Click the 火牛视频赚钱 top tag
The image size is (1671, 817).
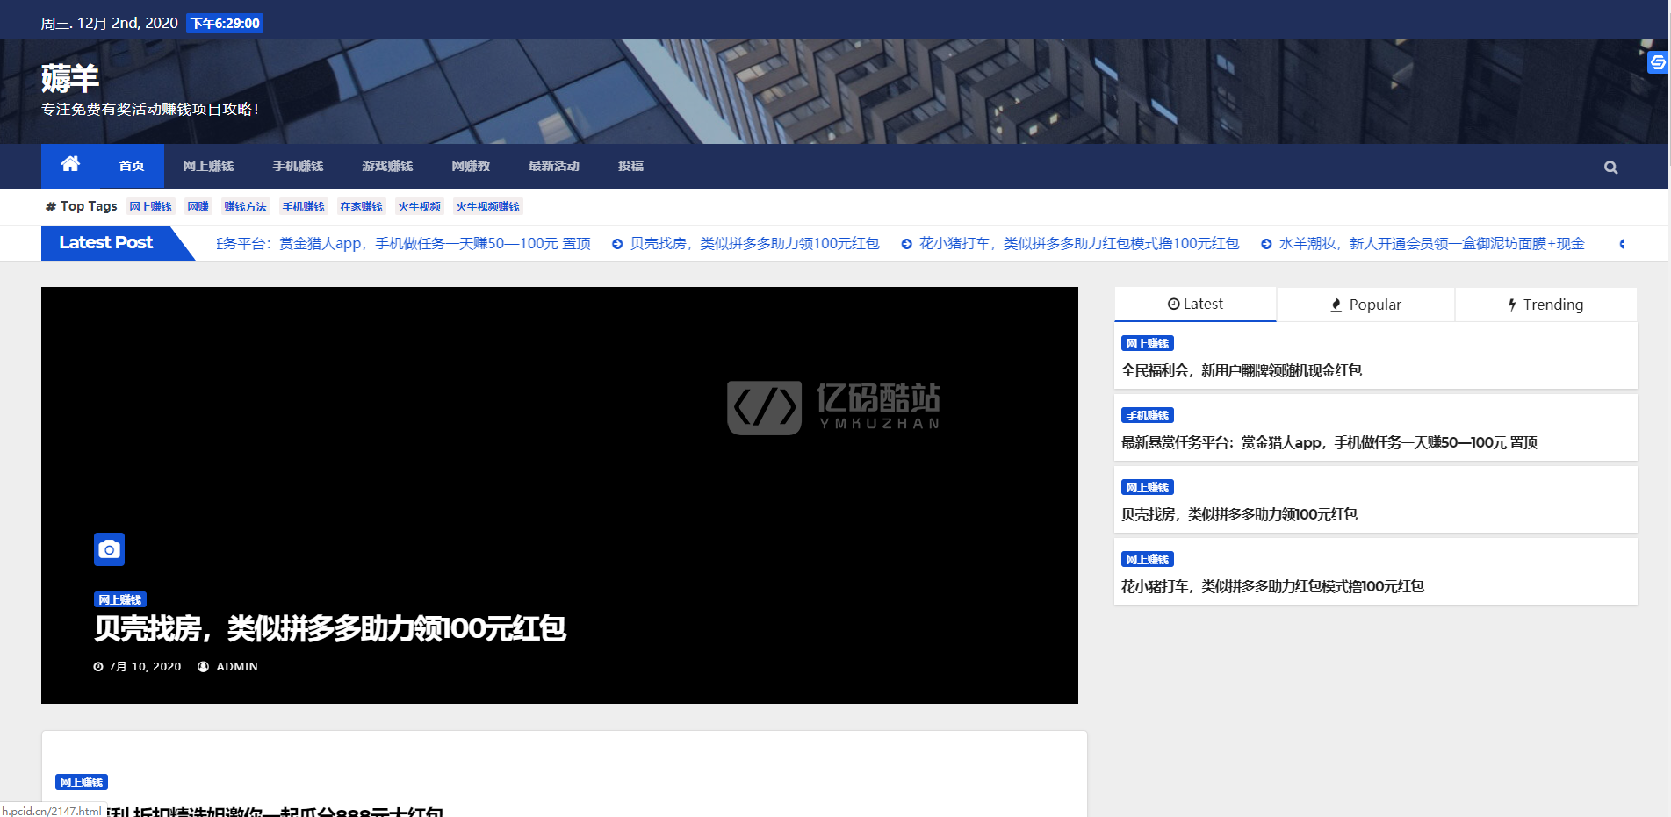[488, 207]
